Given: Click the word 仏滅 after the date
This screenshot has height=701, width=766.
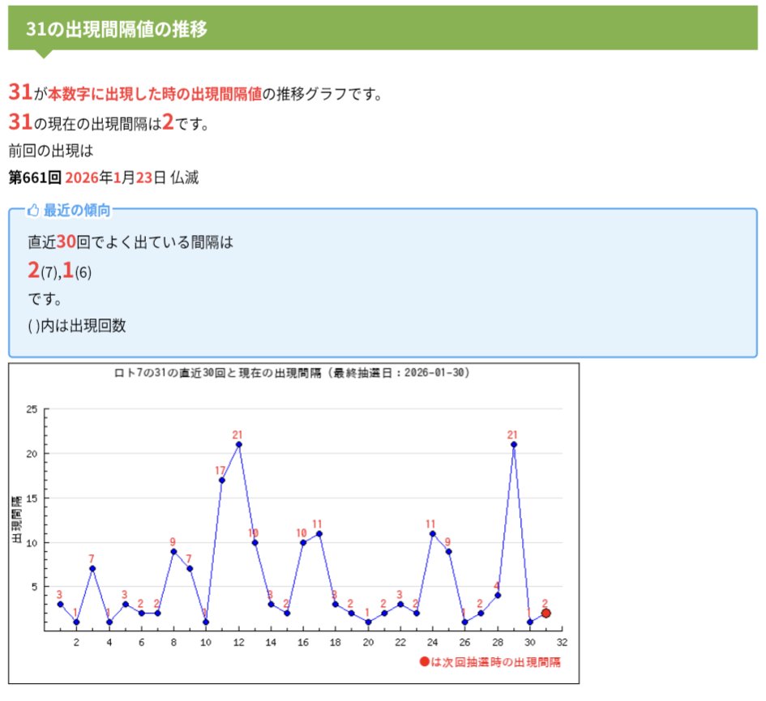Looking at the screenshot, I should [x=184, y=177].
